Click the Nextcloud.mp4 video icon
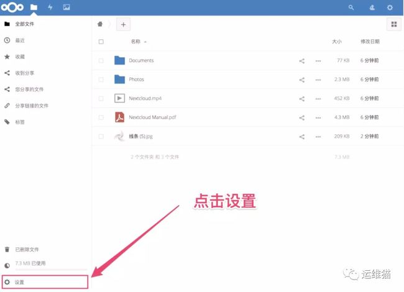Image resolution: width=404 pixels, height=292 pixels. click(x=119, y=98)
